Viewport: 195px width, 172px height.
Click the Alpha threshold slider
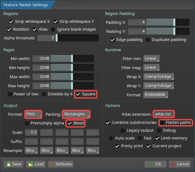[x=68, y=38]
